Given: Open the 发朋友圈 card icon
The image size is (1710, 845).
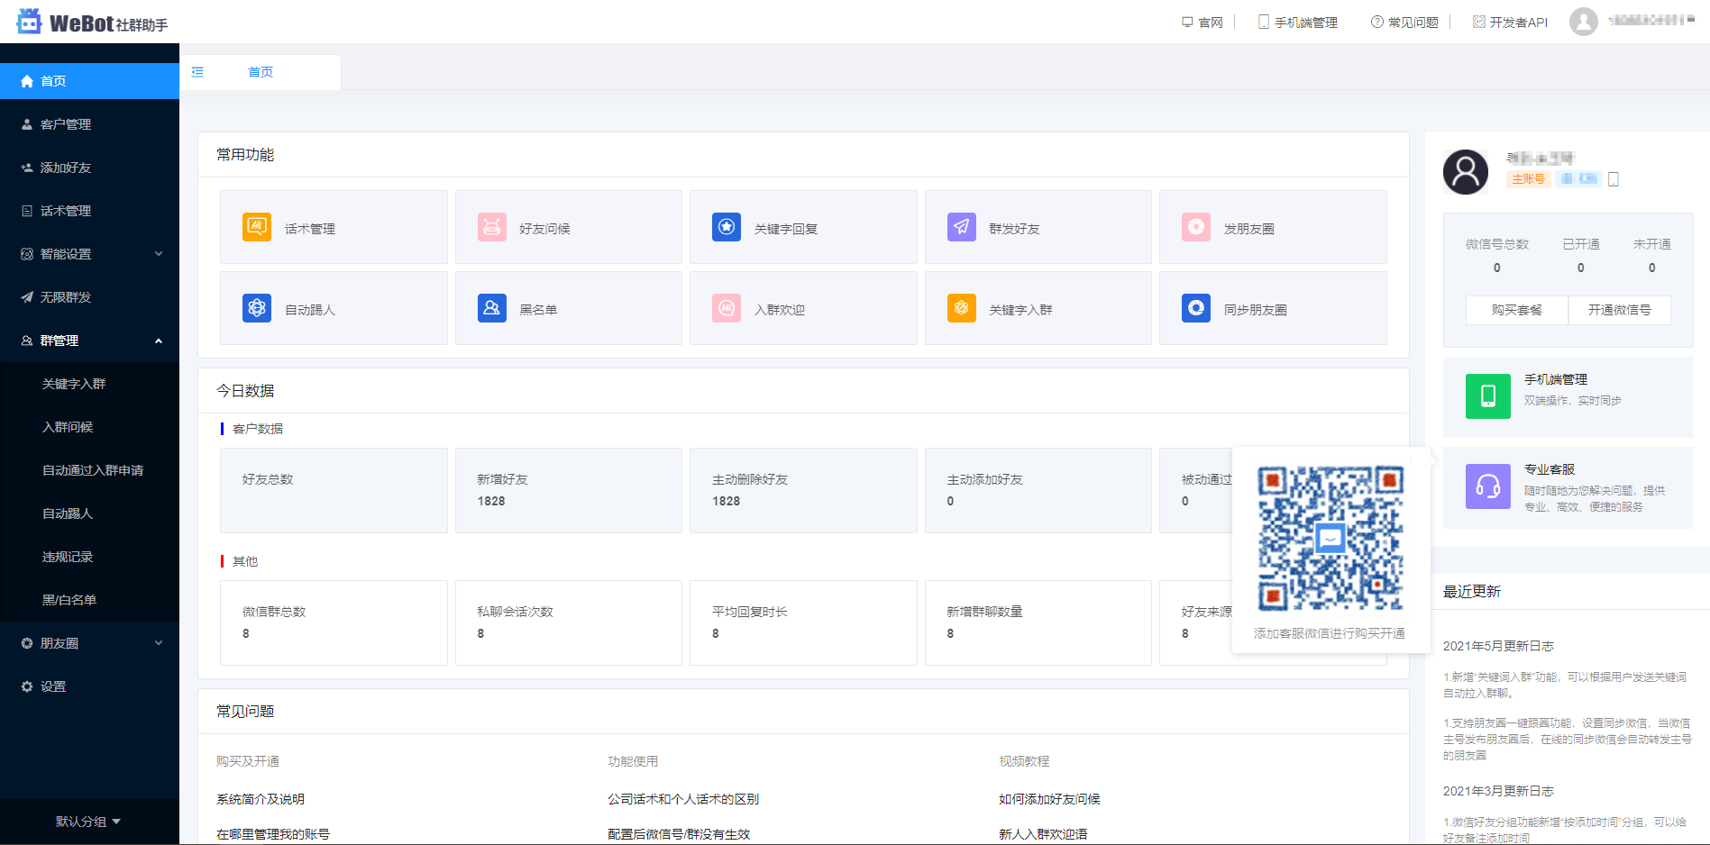Looking at the screenshot, I should (1196, 227).
